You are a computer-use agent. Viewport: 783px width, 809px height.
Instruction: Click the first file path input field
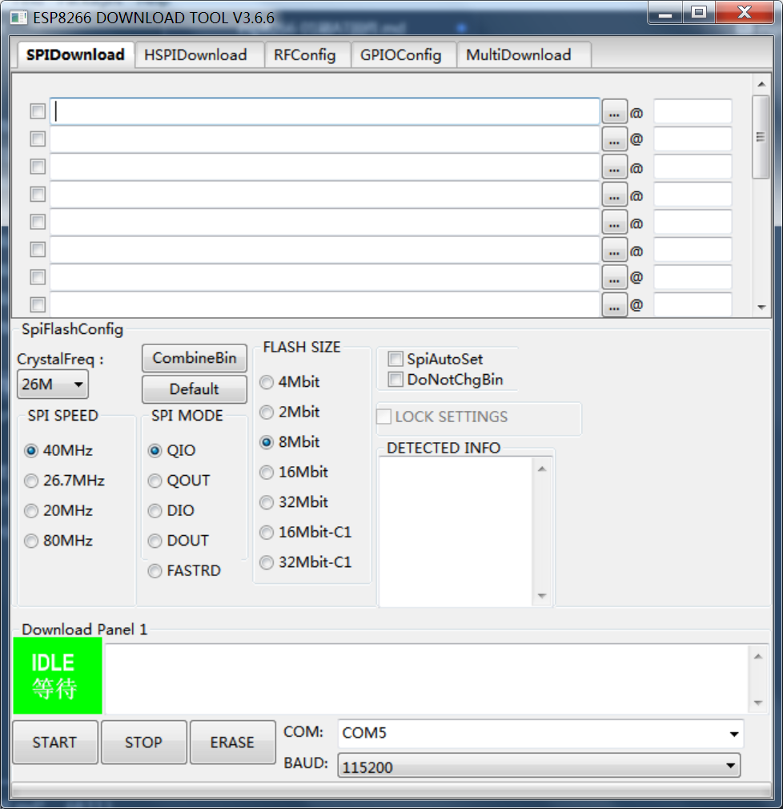(325, 111)
